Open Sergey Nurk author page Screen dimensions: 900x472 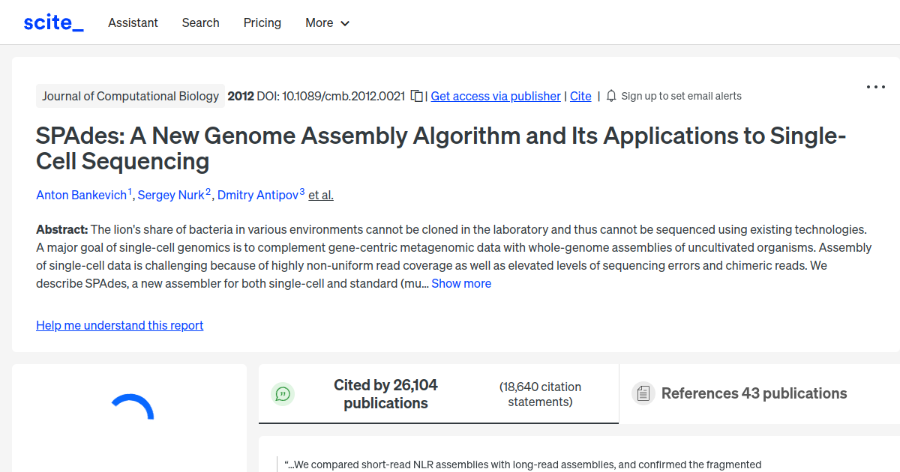pyautogui.click(x=171, y=195)
